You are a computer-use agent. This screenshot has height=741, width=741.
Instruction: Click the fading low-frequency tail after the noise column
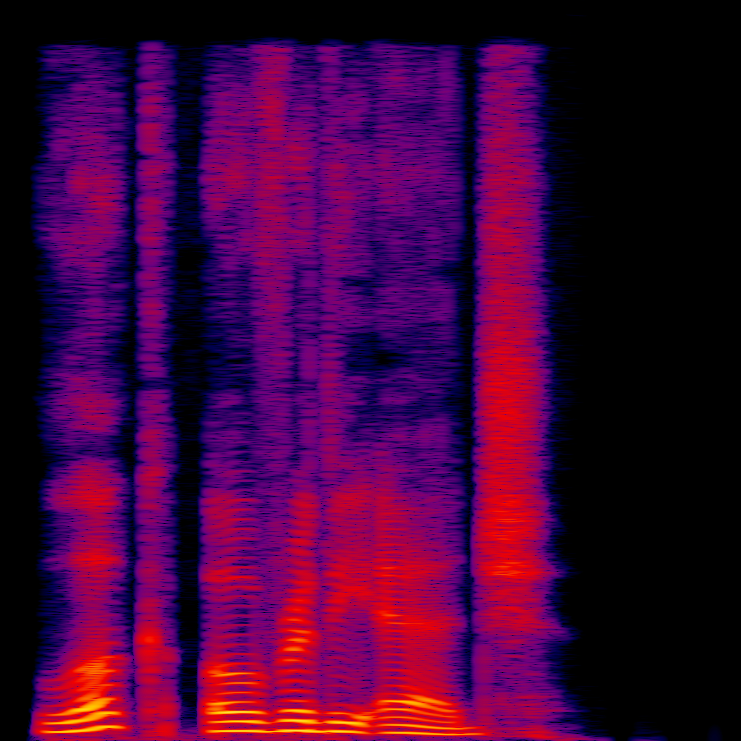click(x=572, y=727)
